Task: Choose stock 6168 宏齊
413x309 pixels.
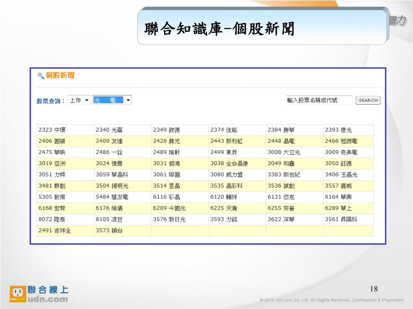Action: click(52, 208)
